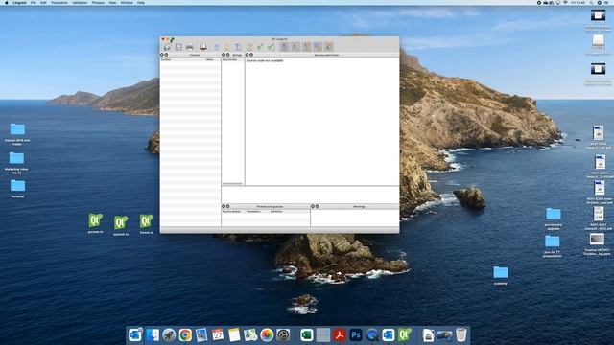Toggle surrounding whitespace validation check
614x345 pixels.
point(295,47)
